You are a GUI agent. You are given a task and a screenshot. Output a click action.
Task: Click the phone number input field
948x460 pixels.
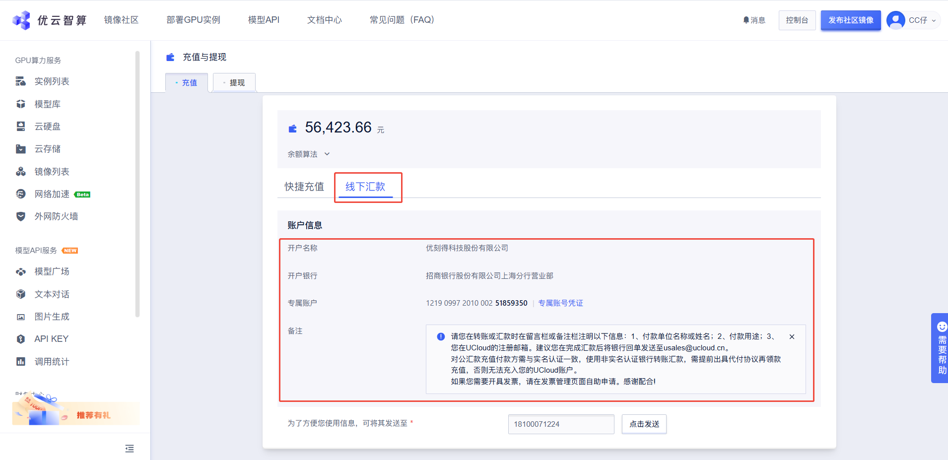561,424
